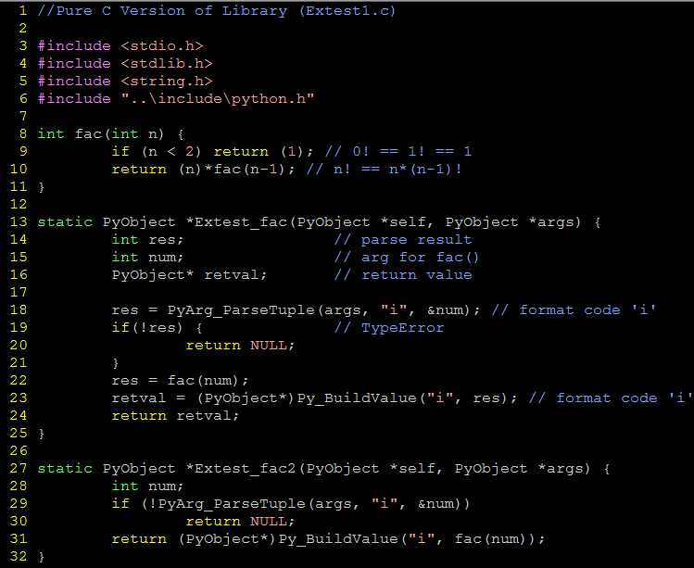Viewport: 694px width, 568px height.
Task: Click the closing brace on line 25
Action: pyautogui.click(x=41, y=434)
